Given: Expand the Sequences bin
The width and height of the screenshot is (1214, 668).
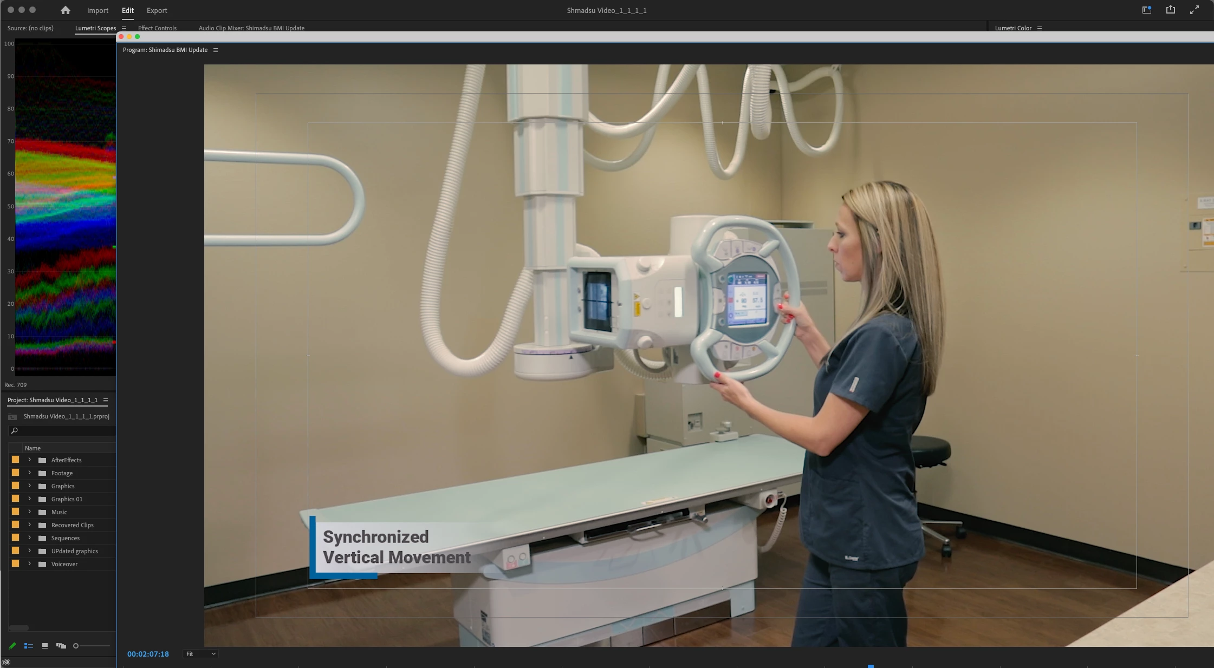Looking at the screenshot, I should pyautogui.click(x=30, y=538).
